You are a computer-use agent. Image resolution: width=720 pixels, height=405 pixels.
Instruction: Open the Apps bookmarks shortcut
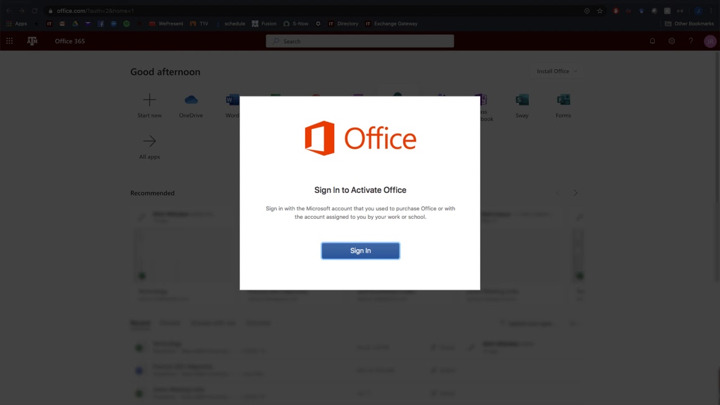click(16, 24)
